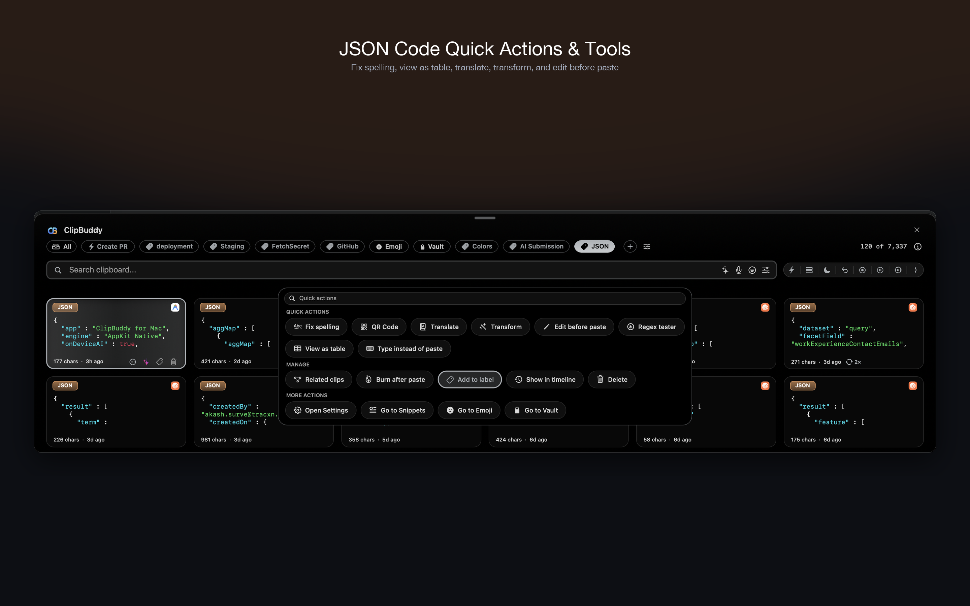Viewport: 970px width, 606px height.
Task: Close the ClipBuddy panel
Action: [x=917, y=230]
